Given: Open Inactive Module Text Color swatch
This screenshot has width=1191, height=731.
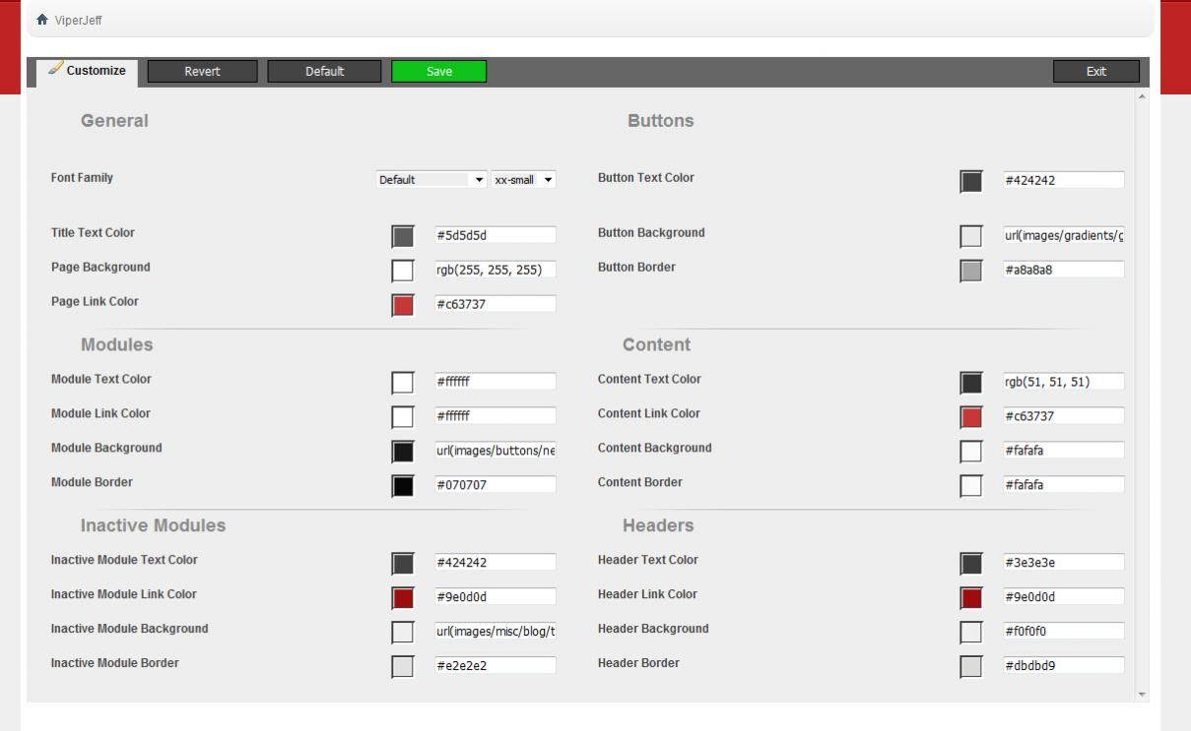Looking at the screenshot, I should [402, 563].
